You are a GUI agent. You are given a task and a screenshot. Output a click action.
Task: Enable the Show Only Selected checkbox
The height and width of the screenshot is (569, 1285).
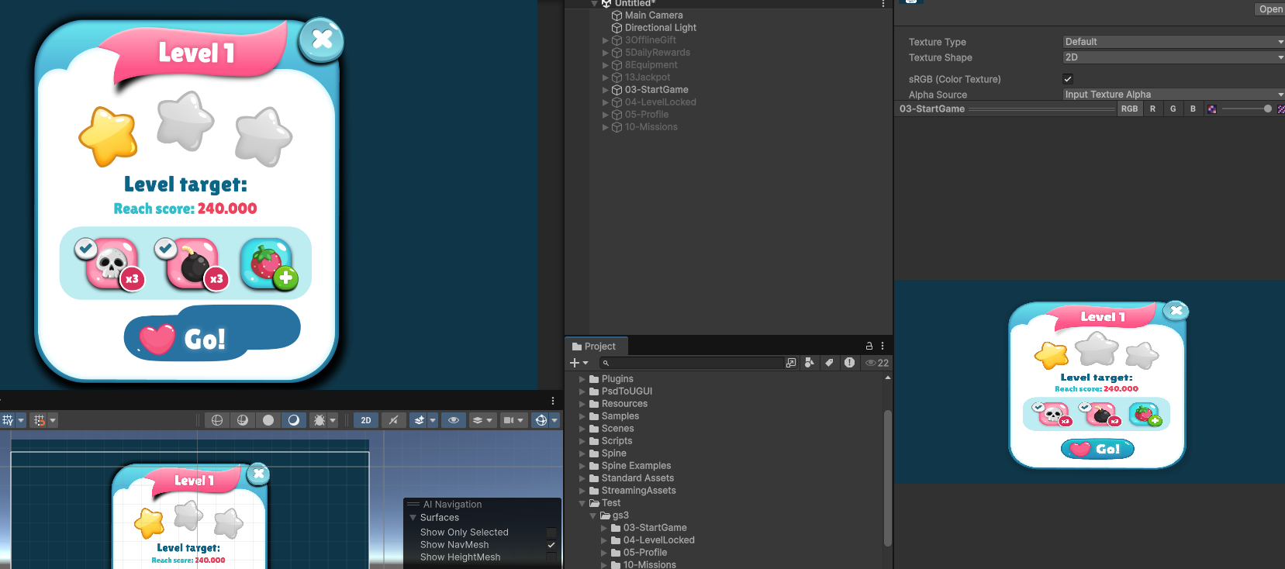tap(551, 533)
